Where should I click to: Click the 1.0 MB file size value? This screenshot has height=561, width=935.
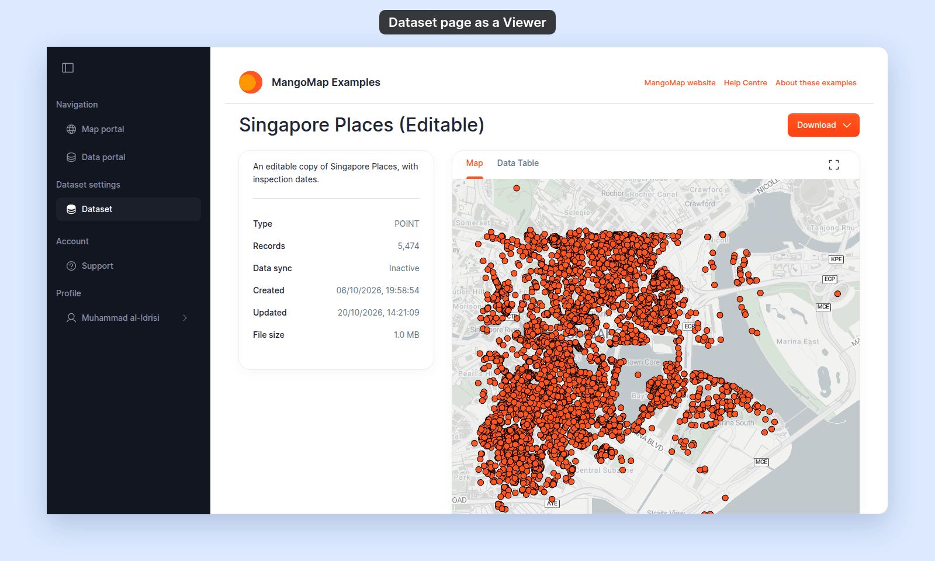pyautogui.click(x=406, y=335)
